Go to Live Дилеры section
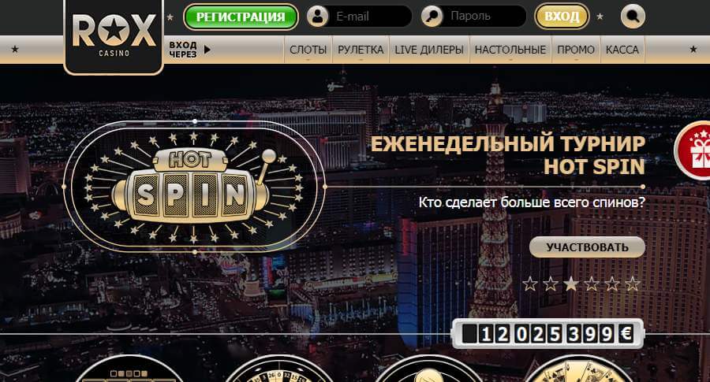The height and width of the screenshot is (382, 710). coord(429,50)
